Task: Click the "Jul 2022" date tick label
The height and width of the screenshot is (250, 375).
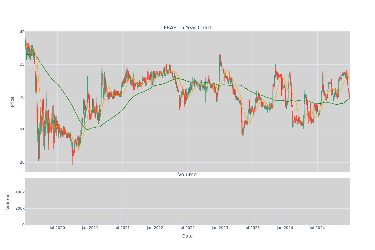Action: 187,228
